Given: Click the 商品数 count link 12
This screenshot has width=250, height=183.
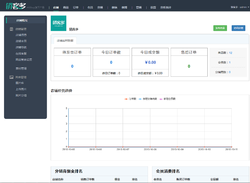Looking at the screenshot, I should [230, 53].
